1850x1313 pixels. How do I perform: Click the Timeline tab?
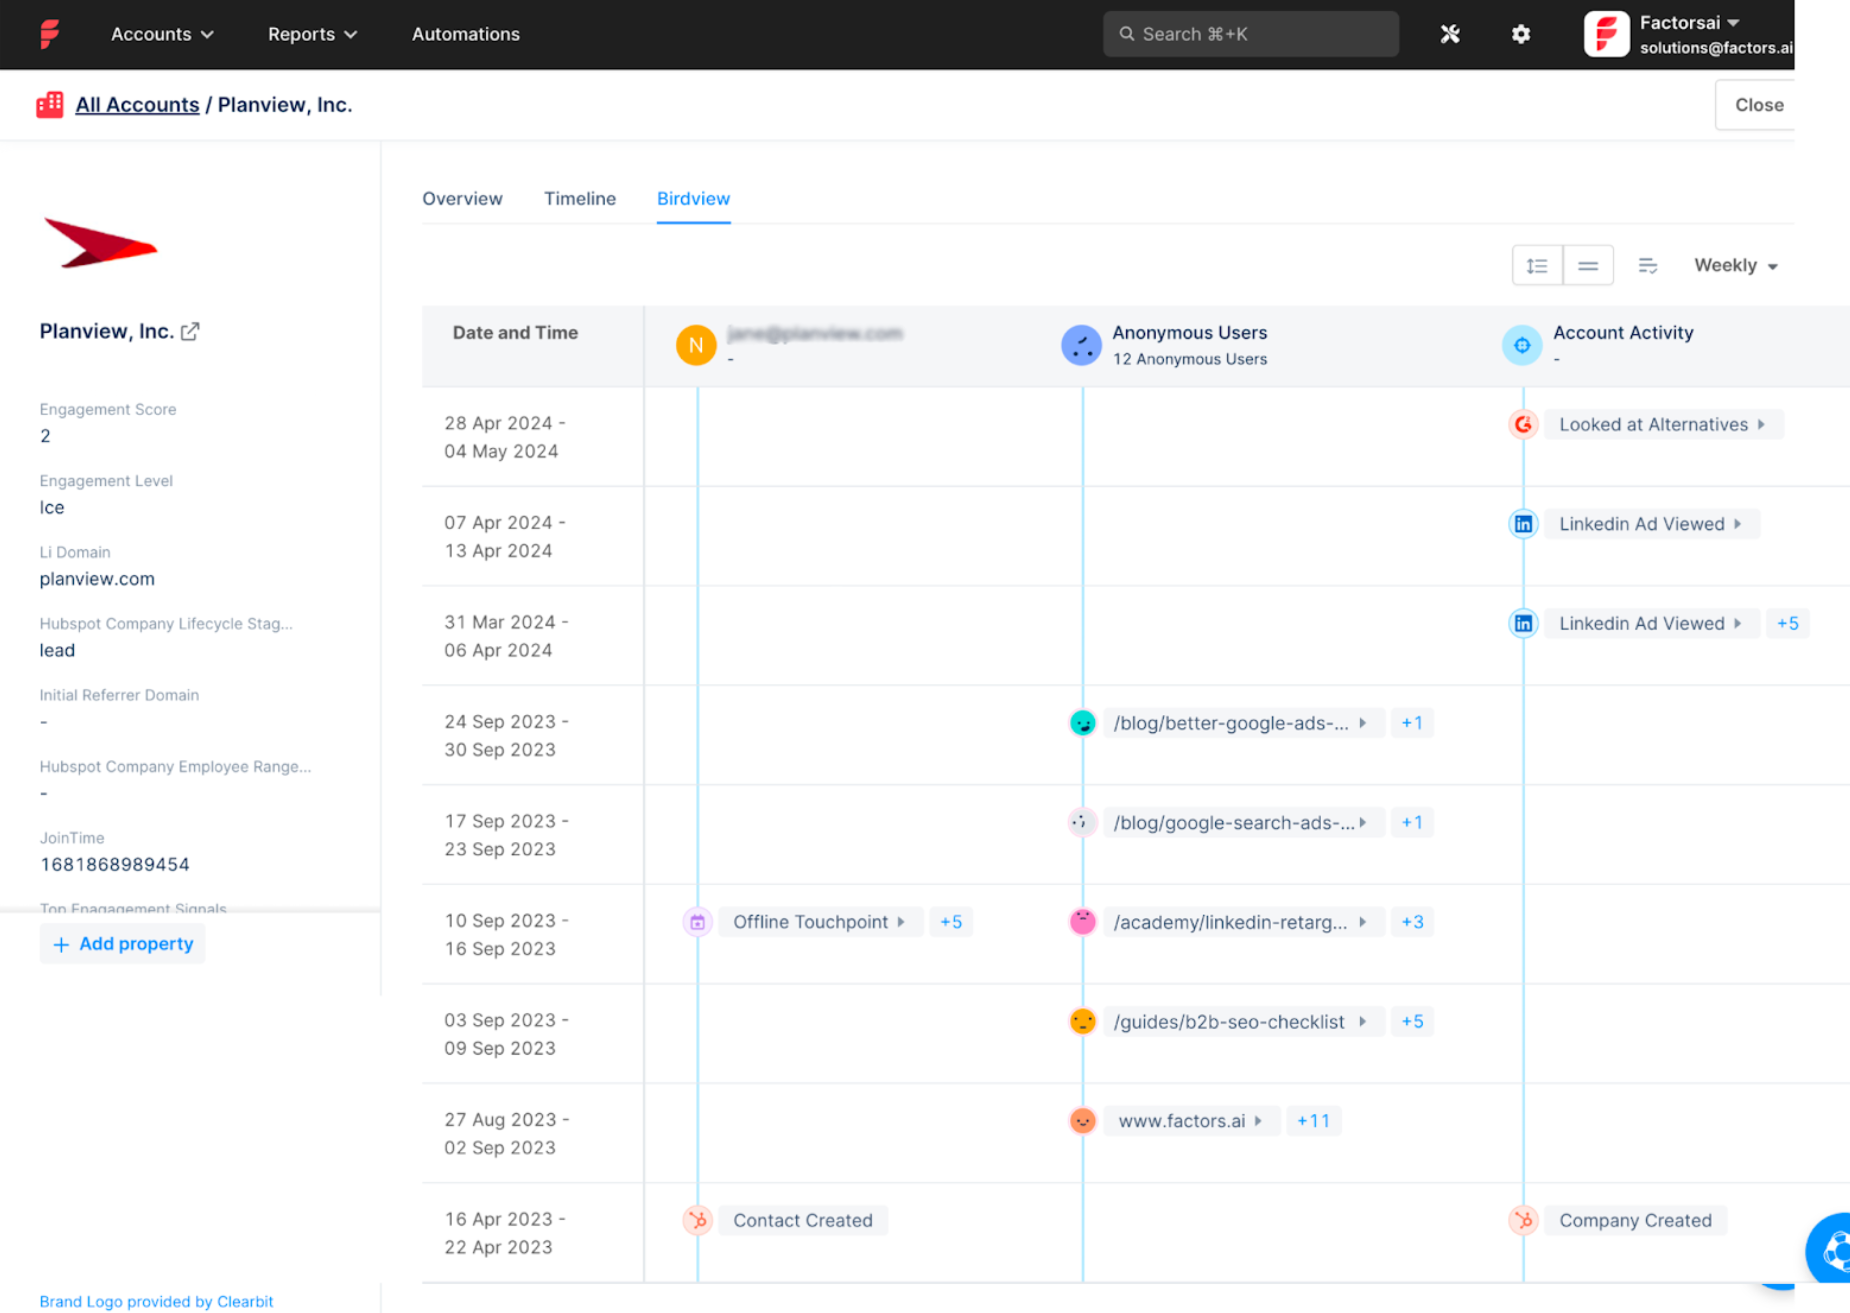580,199
